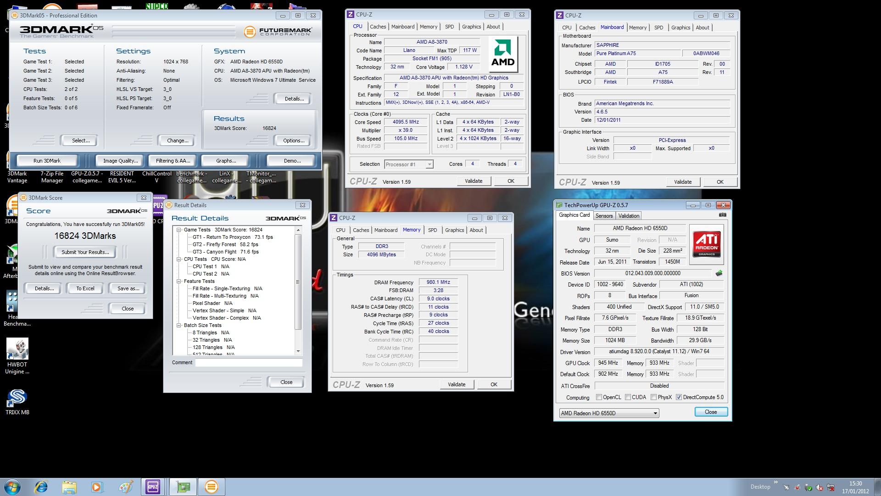Select GT2 - Firefly Forest result row
The height and width of the screenshot is (496, 881).
tap(225, 244)
